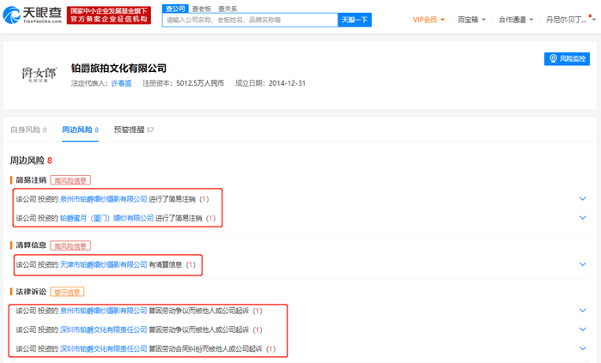Open the red 官方备案企业征信机构 banner
Viewport: 601px width, 363px height.
(x=109, y=15)
